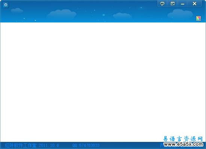This screenshot has height=149, width=206.
Task: Click the 红叶软件工作室 status text
Action: click(21, 145)
